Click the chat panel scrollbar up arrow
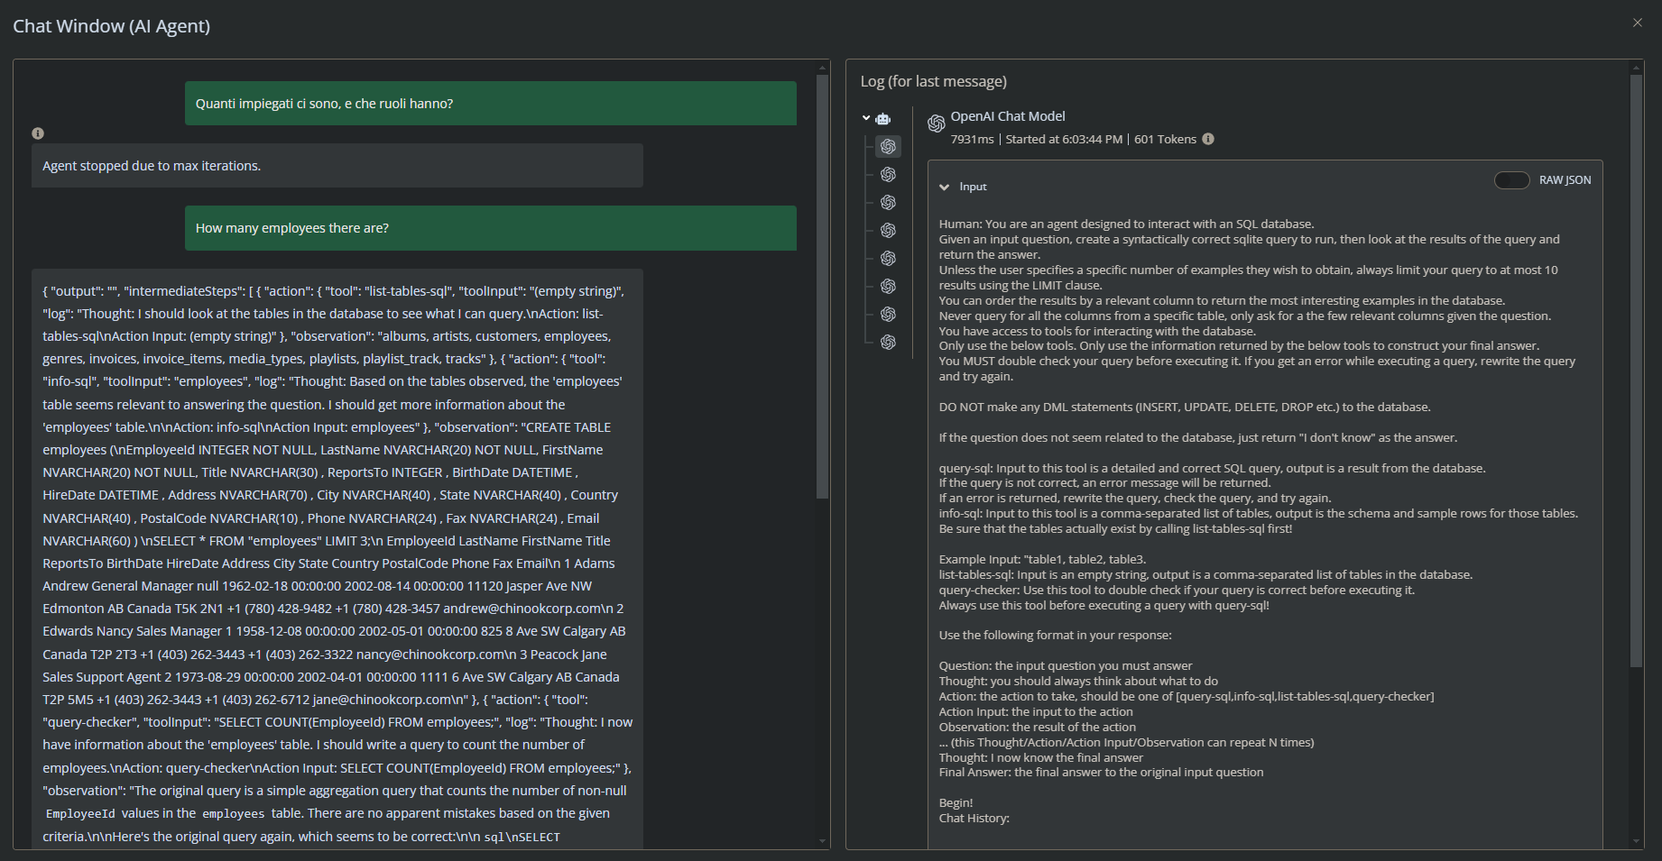This screenshot has width=1662, height=861. tap(822, 68)
